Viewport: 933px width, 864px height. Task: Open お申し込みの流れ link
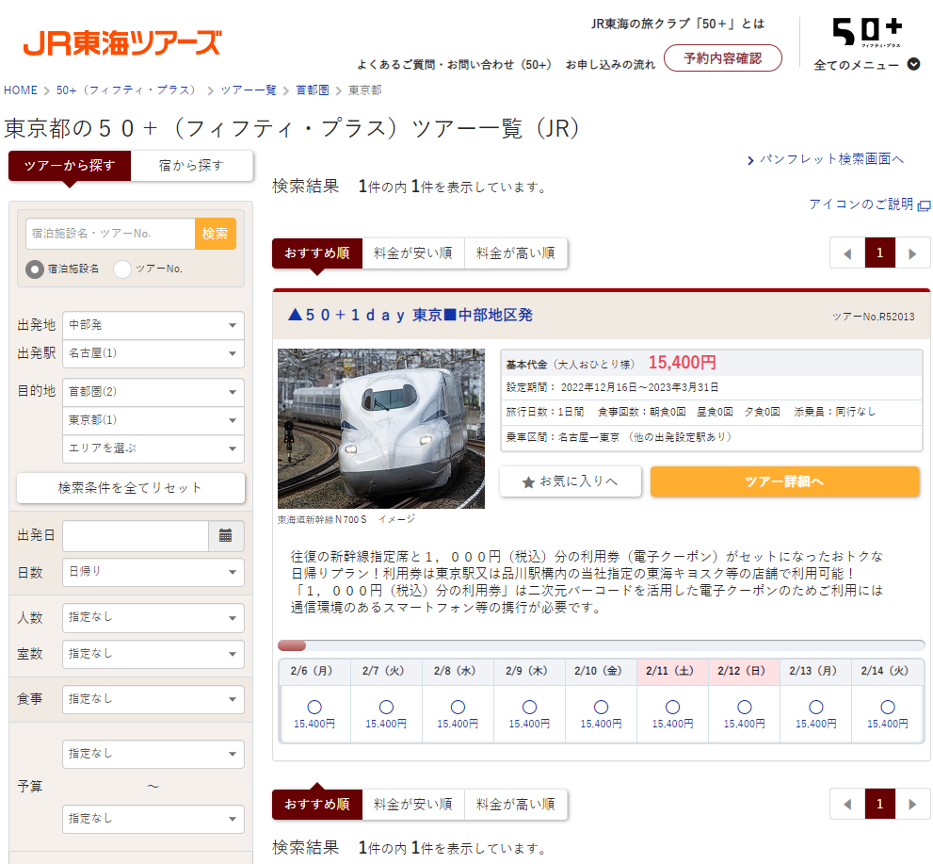point(610,64)
